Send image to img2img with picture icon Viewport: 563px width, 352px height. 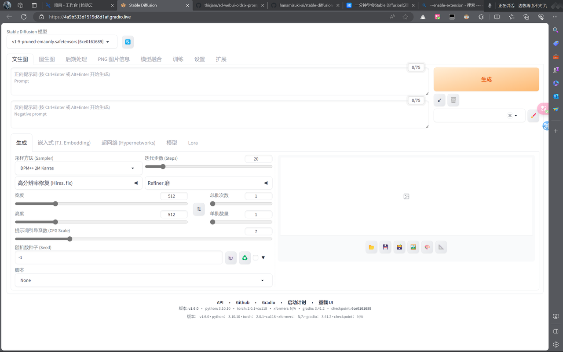point(413,247)
